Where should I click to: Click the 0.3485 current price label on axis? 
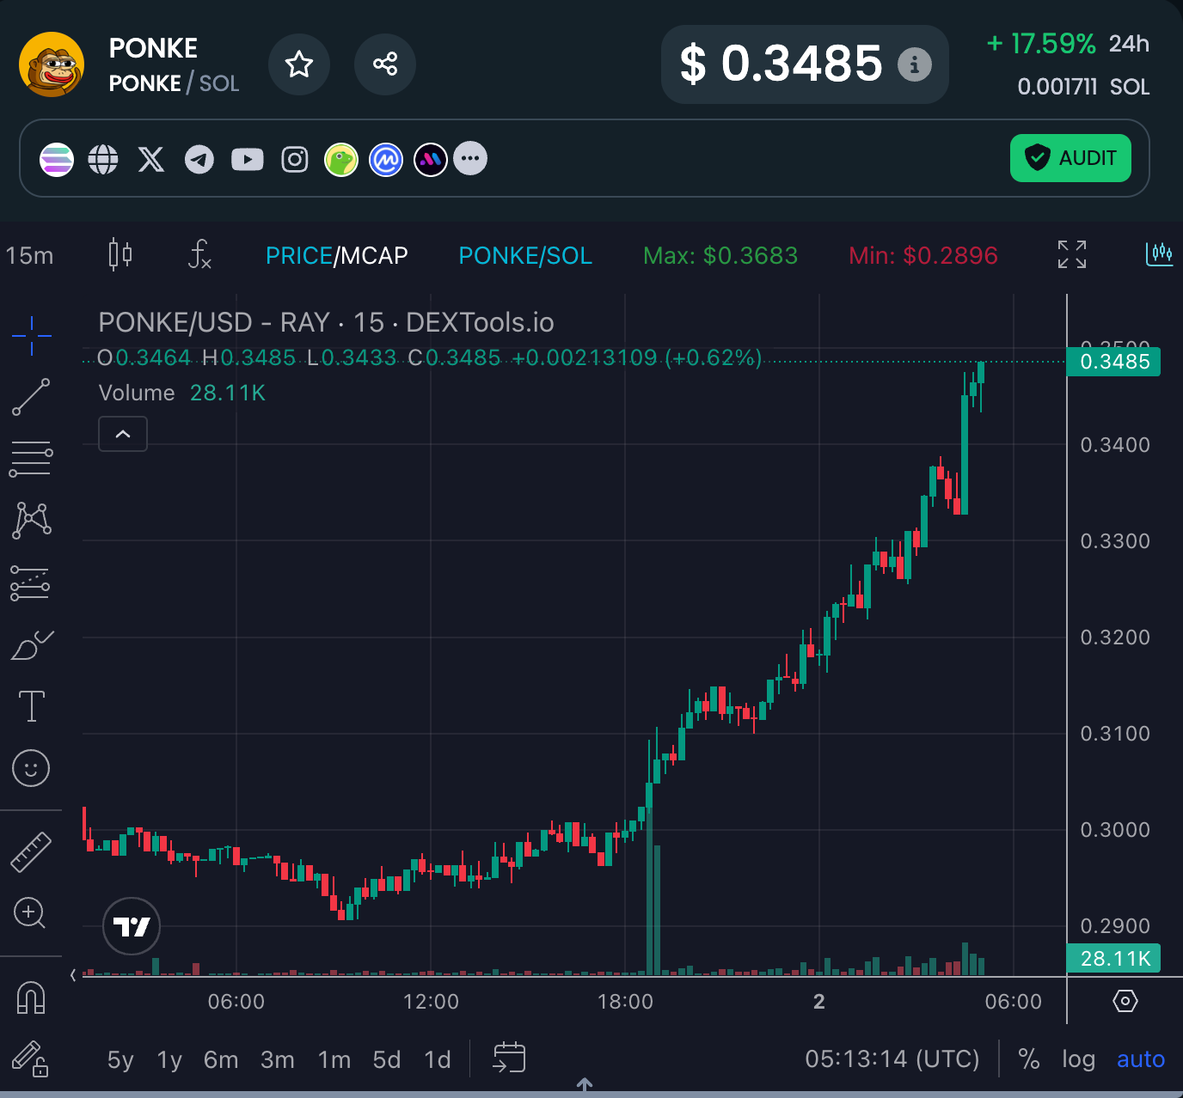click(x=1113, y=362)
